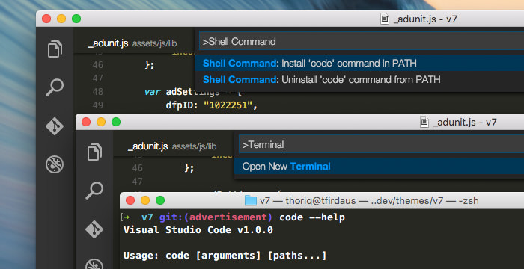This screenshot has width=524, height=269.
Task: Open Explorer icon in back VS Code window
Action: tap(55, 49)
